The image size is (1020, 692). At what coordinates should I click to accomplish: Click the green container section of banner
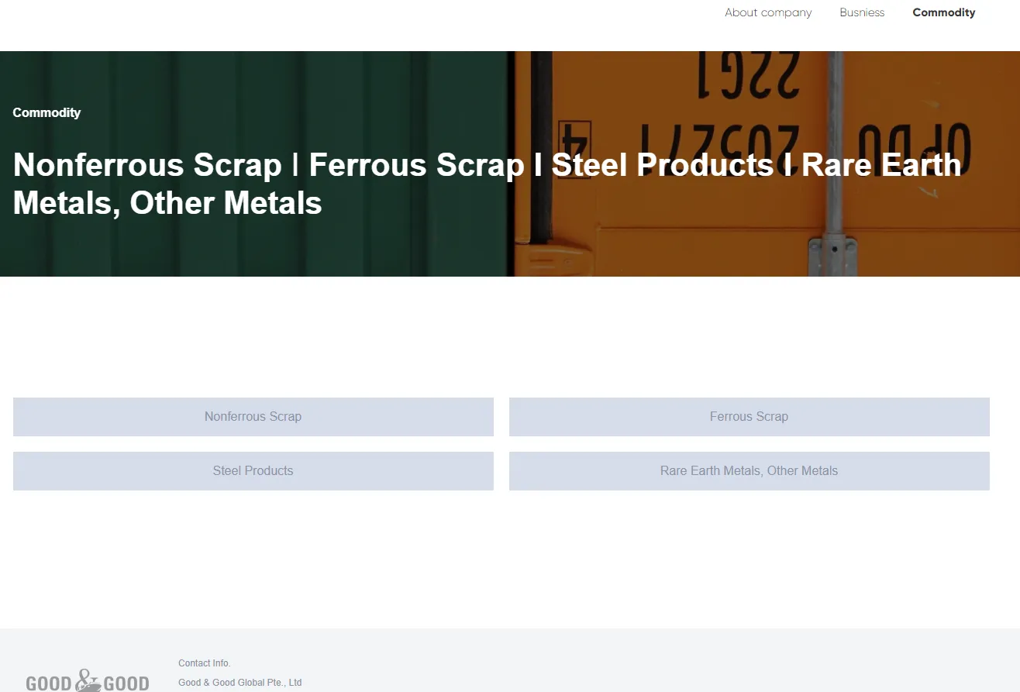[253, 164]
